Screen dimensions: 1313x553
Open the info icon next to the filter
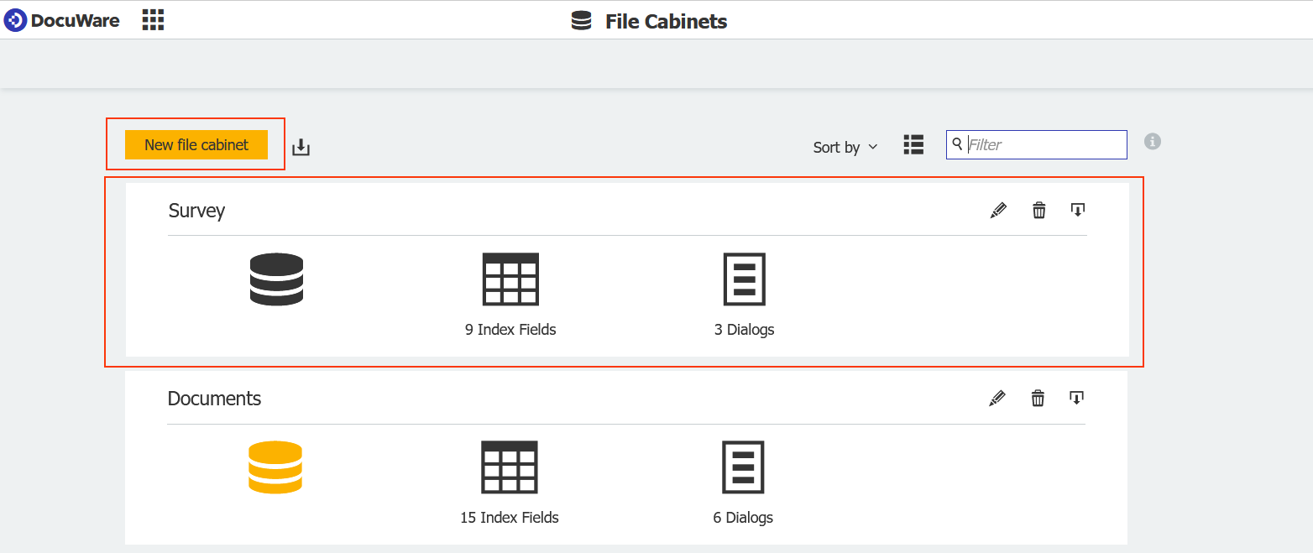[1152, 142]
